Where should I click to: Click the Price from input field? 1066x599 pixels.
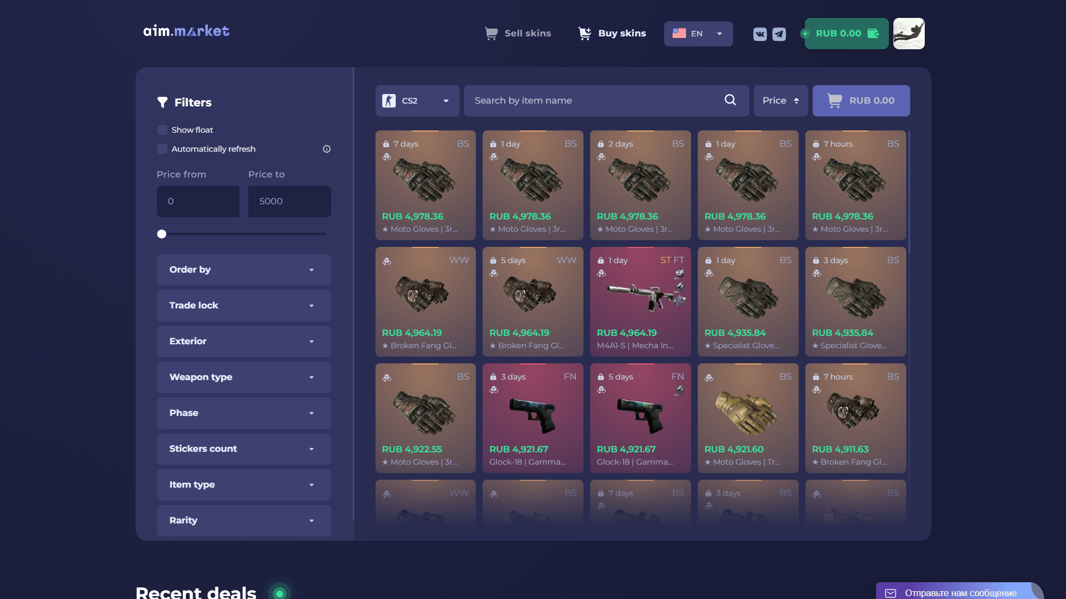198,202
